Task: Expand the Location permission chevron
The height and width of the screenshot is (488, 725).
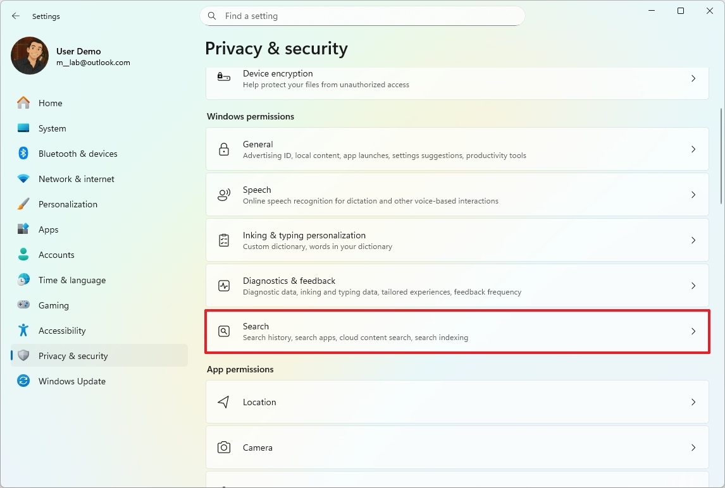Action: point(693,402)
